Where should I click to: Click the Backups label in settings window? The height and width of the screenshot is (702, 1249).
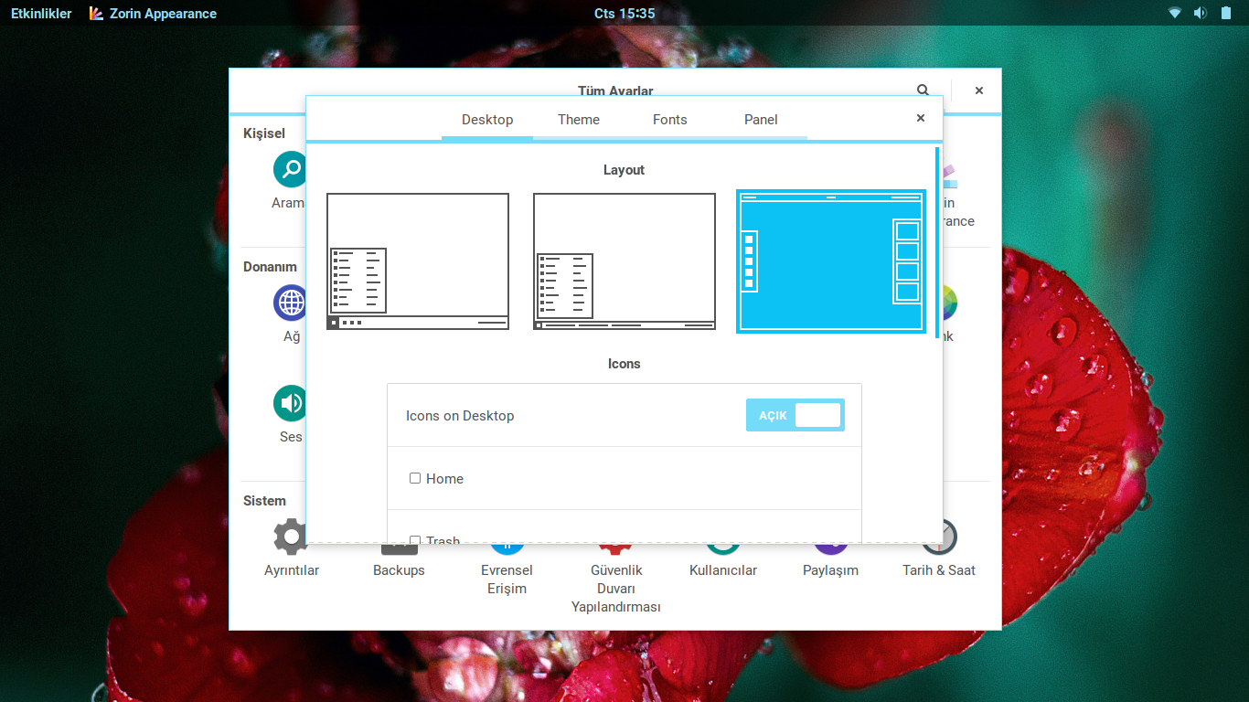tap(399, 570)
